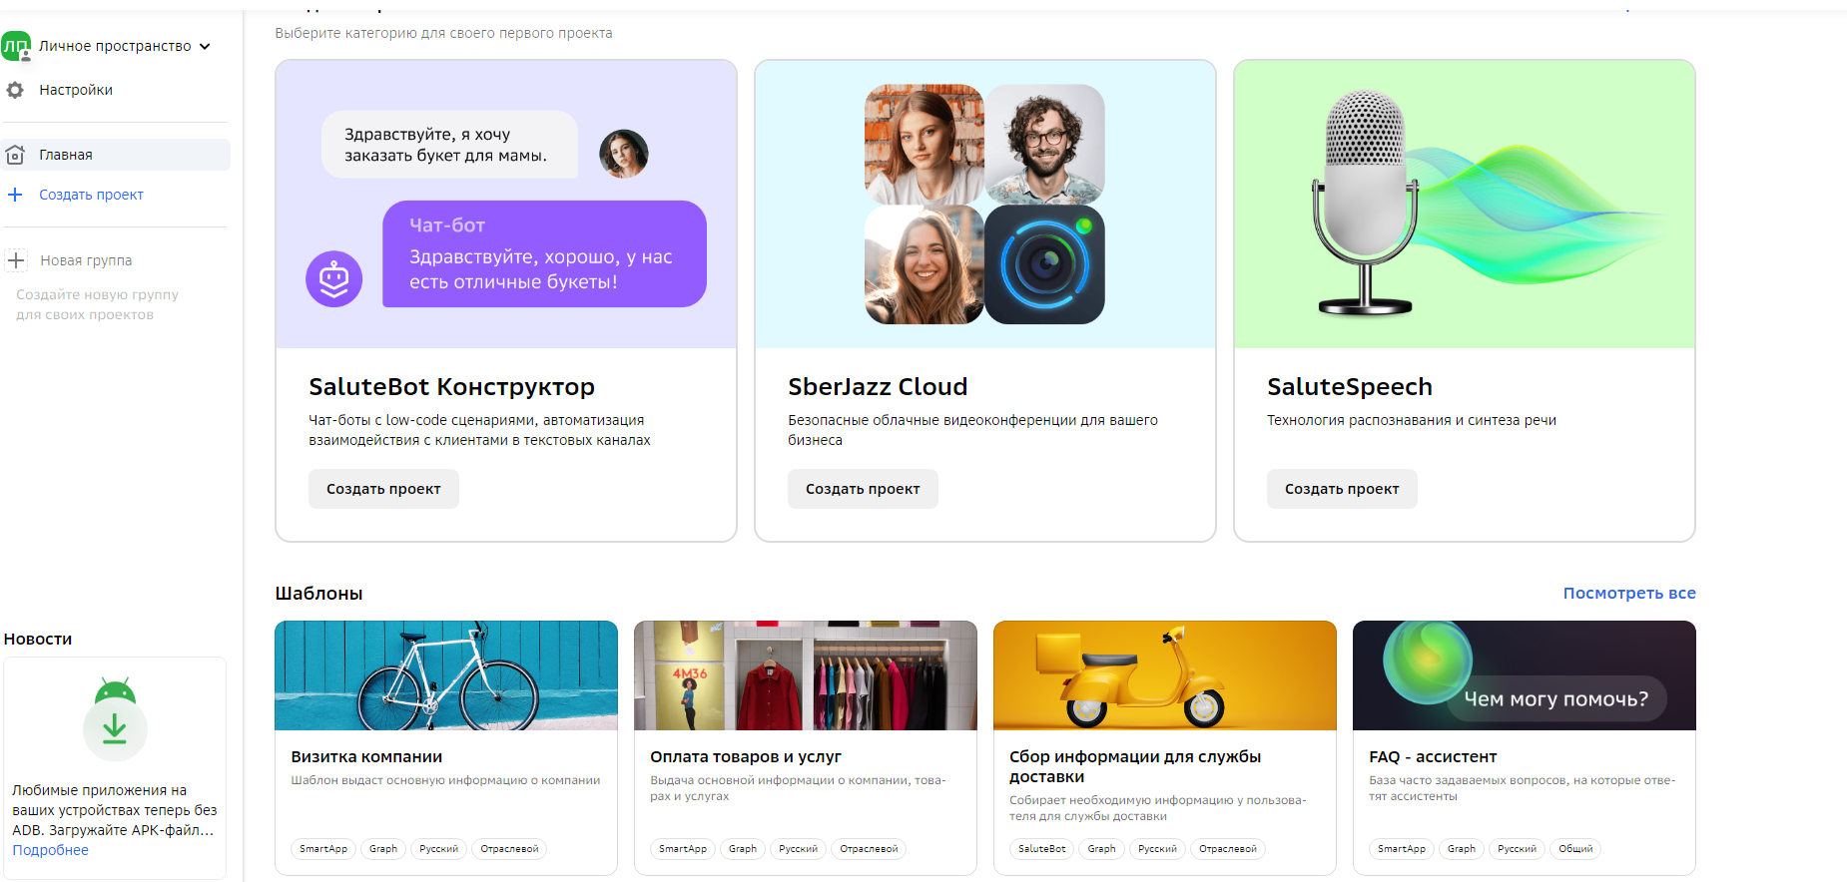Click Graph tag on Оплата товаров card

point(743,849)
